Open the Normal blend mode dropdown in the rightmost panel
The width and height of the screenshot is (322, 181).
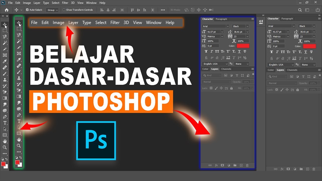282,83
